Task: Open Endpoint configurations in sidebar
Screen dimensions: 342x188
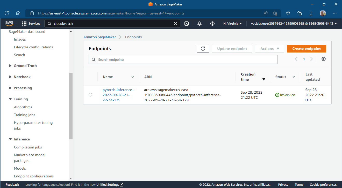Action: (34, 176)
